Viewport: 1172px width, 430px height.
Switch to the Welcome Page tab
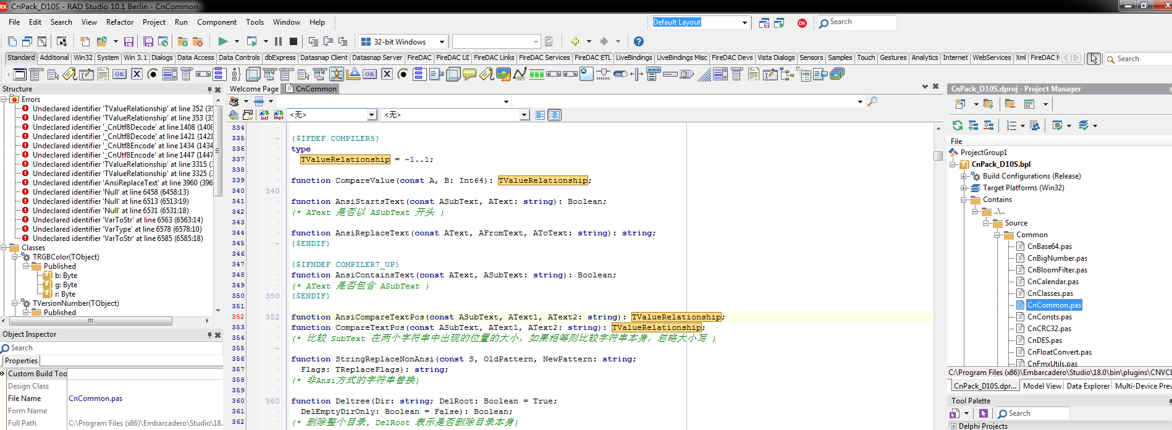click(x=254, y=89)
